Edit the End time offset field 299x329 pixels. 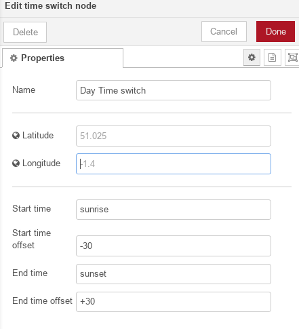pyautogui.click(x=174, y=302)
